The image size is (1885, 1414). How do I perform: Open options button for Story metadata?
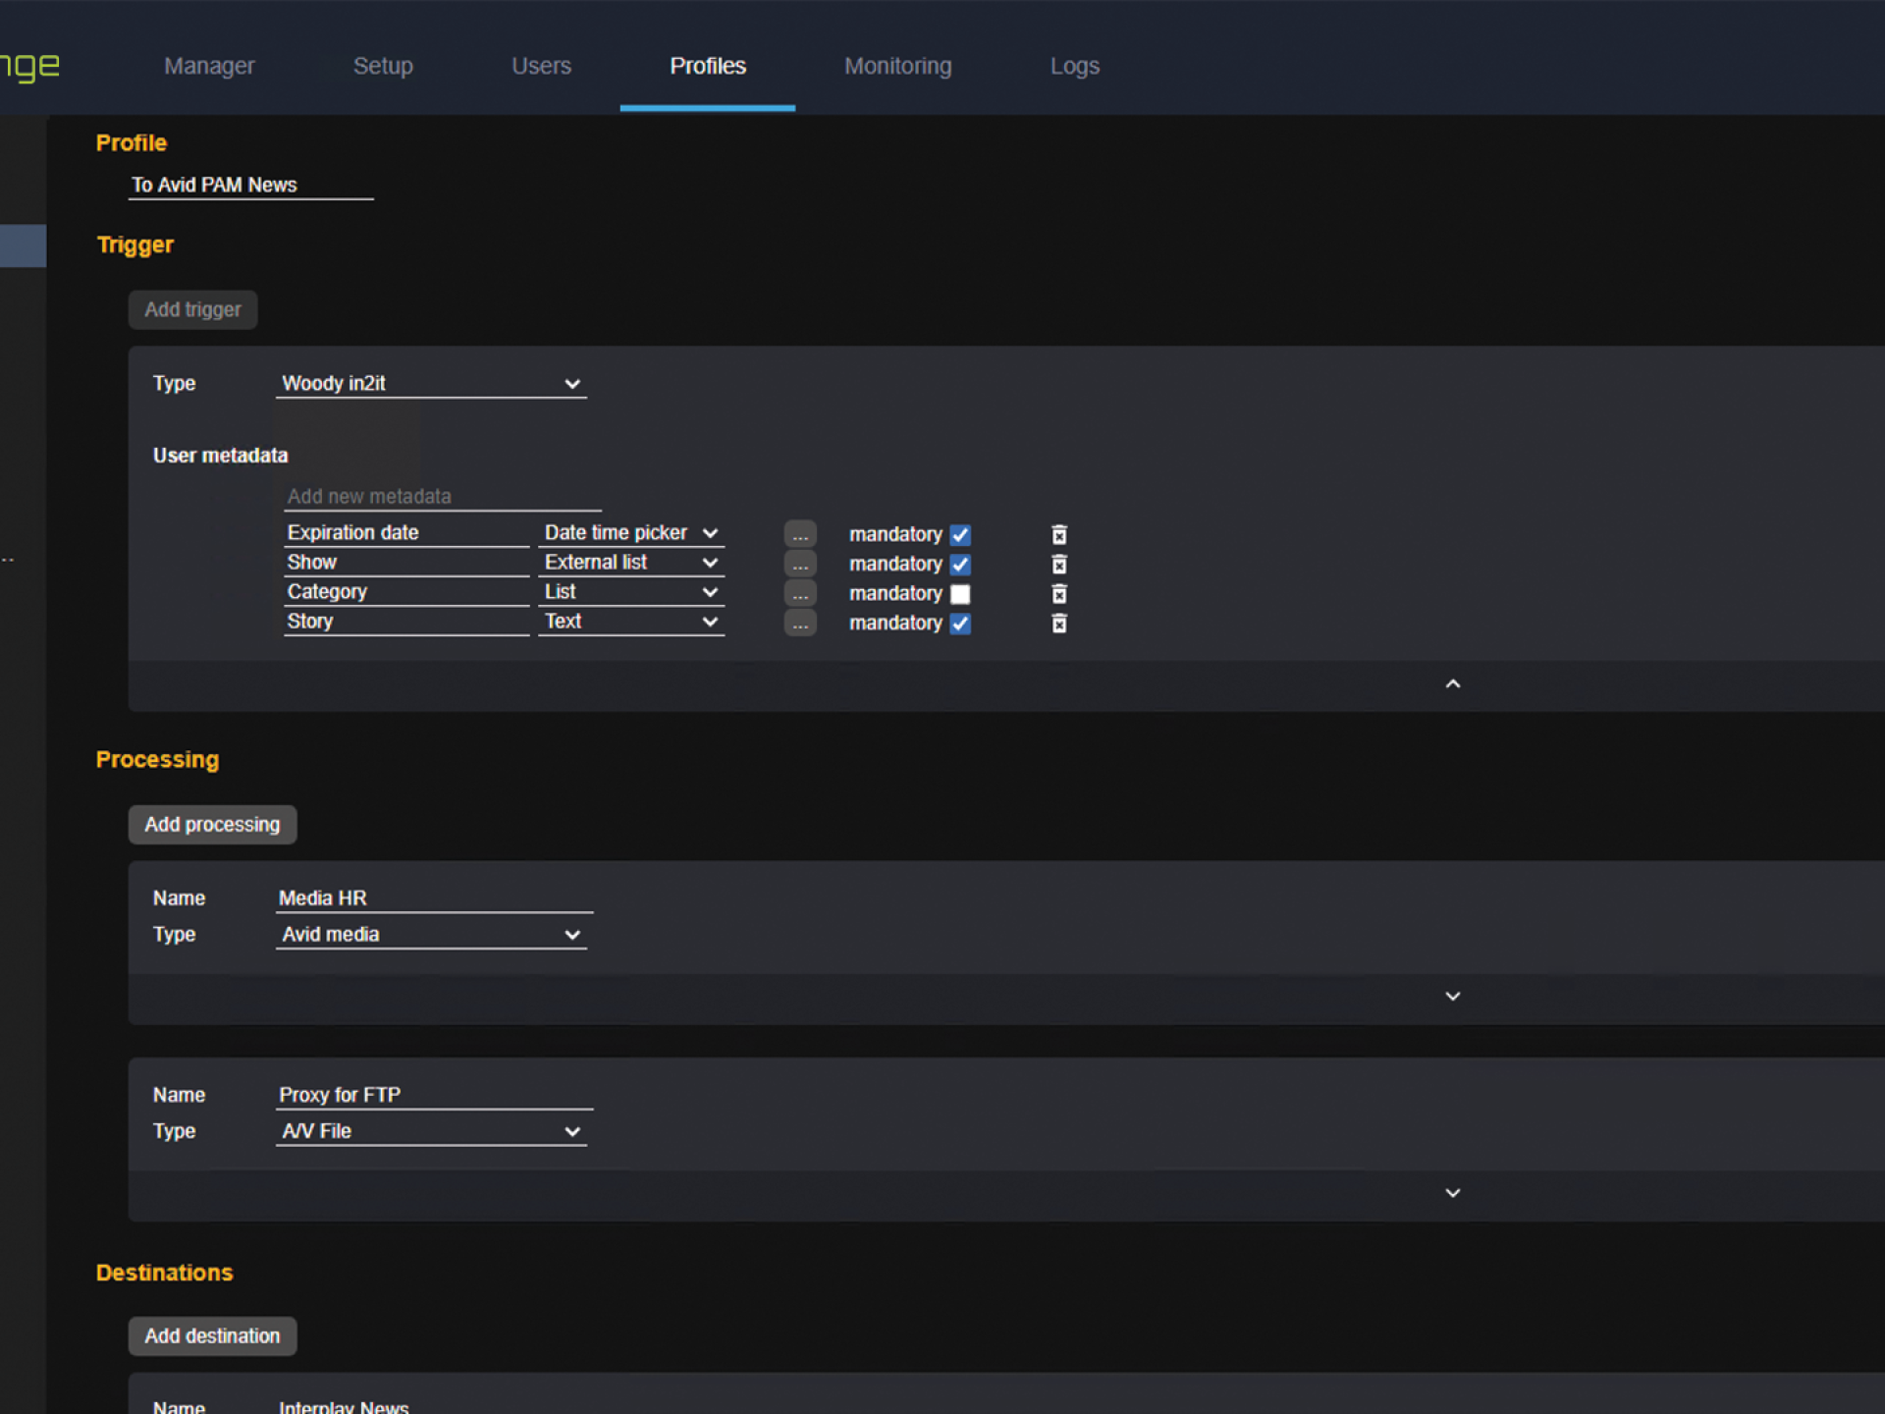[x=800, y=623]
